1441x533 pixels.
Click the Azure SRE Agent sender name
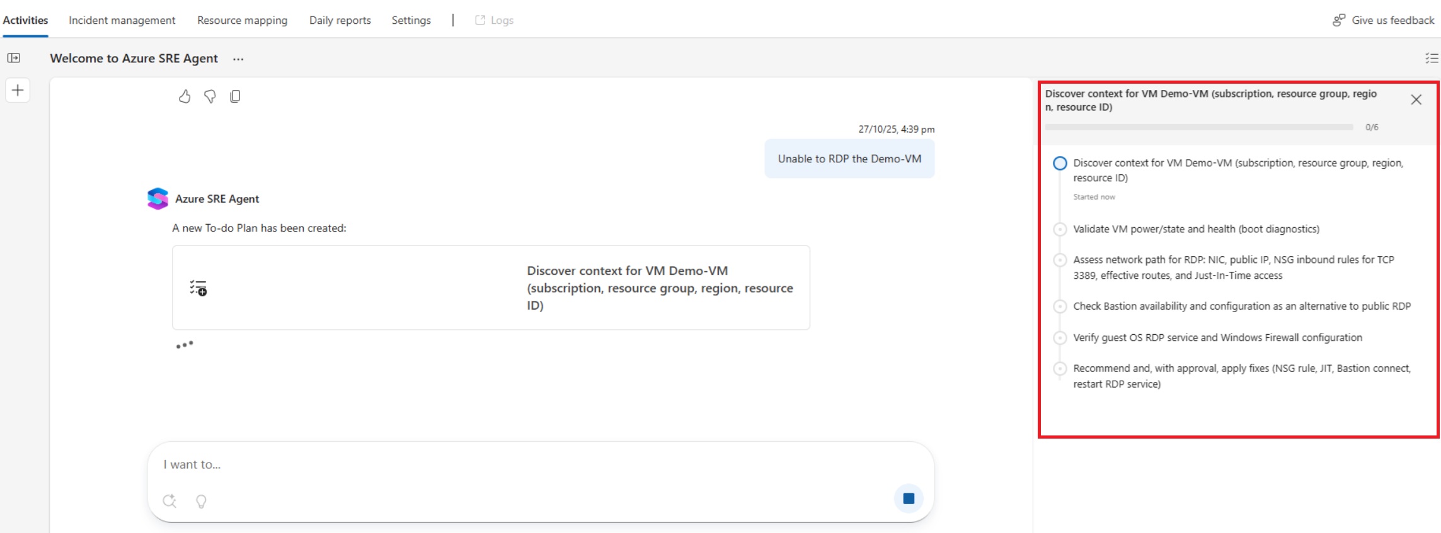point(217,199)
